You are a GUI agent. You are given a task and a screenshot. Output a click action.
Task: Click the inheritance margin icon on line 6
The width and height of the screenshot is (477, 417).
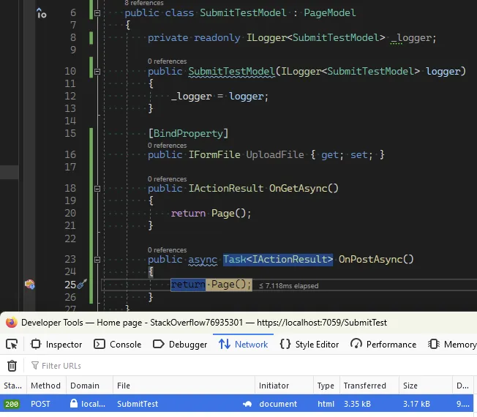(x=42, y=13)
